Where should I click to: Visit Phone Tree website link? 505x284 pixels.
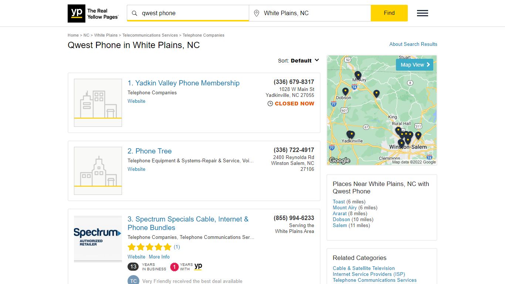pos(136,169)
